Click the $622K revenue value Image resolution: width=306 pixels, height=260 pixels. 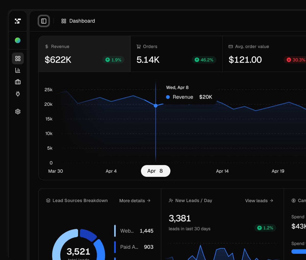[x=58, y=60]
